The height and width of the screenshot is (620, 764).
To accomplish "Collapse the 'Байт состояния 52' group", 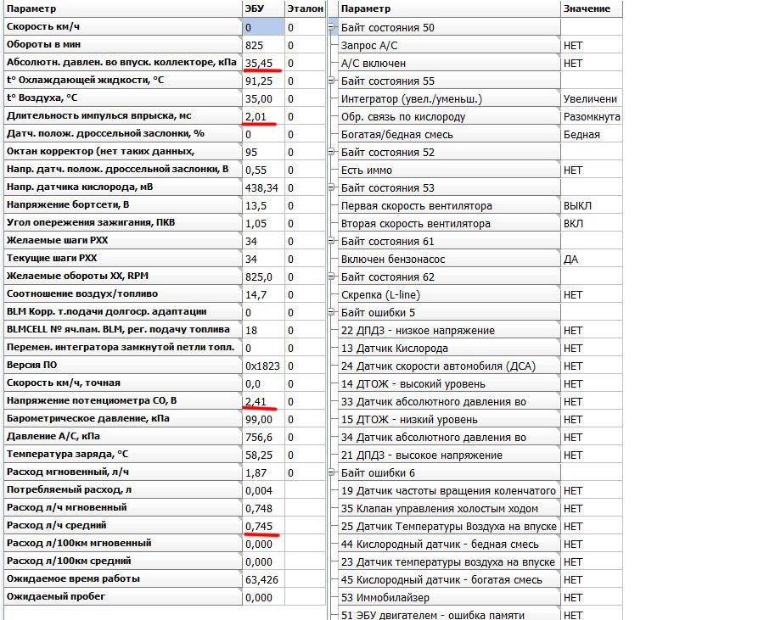I will click(x=332, y=152).
